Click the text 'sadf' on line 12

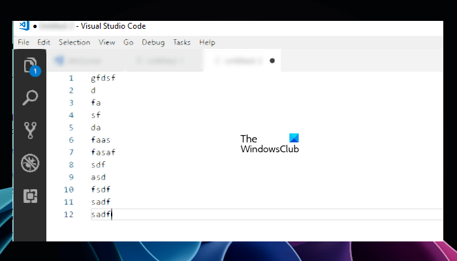point(101,215)
